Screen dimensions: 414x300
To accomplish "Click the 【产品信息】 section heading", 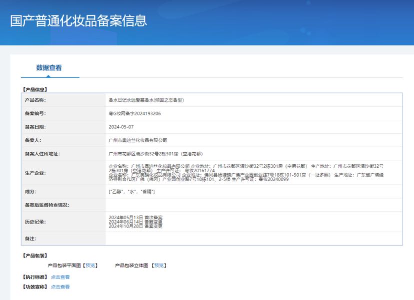I will pyautogui.click(x=34, y=89).
